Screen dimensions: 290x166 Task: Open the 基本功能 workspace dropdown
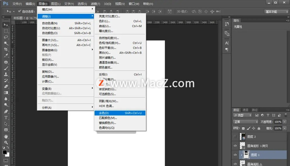coord(276,12)
